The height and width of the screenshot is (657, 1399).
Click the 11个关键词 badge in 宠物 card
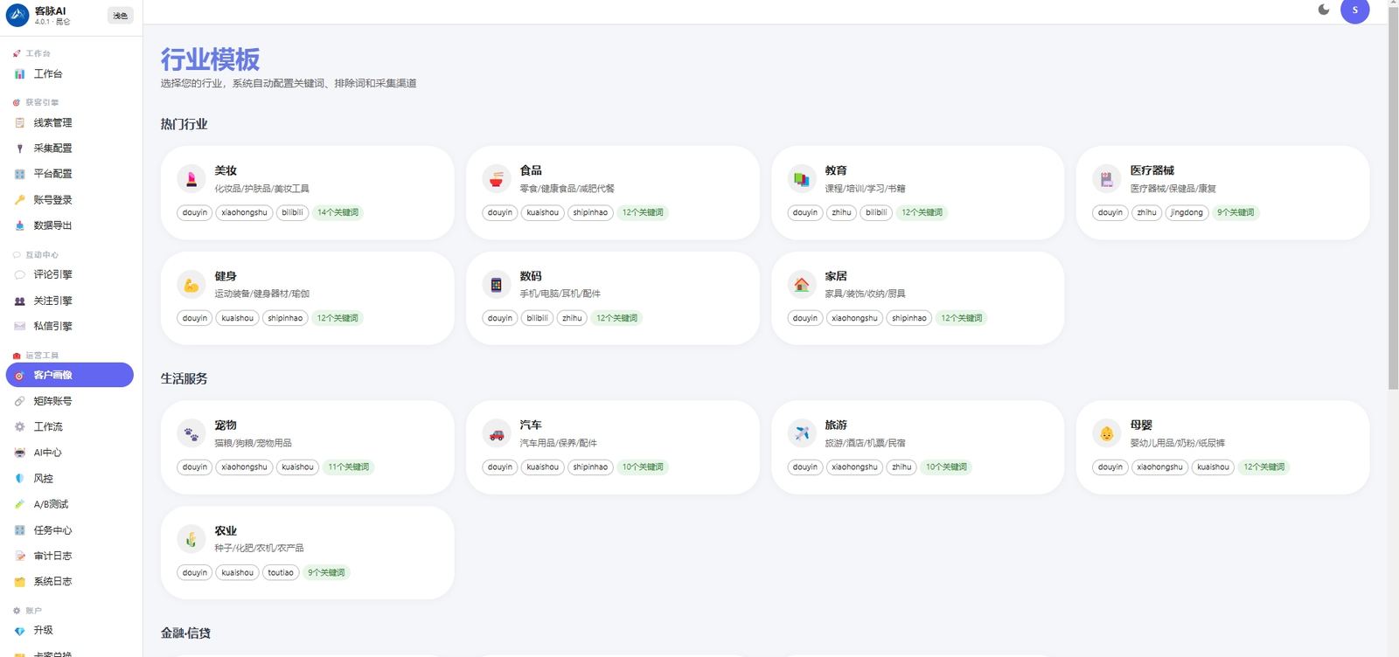[349, 467]
